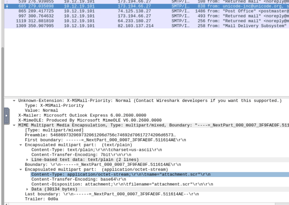Expand Line-based text data (2 lines)
This screenshot has height=205, width=289.
tap(27, 159)
